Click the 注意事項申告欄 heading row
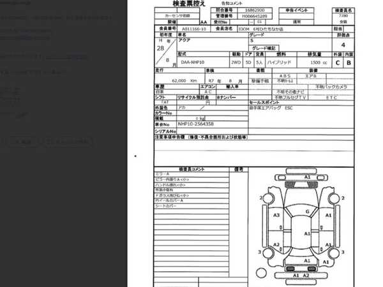Screen dimensions: 383x287 pyautogui.click(x=254, y=137)
